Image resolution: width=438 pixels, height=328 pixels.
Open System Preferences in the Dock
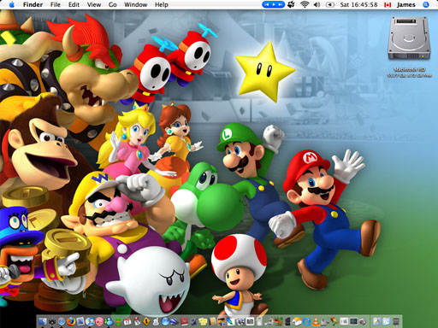pos(344,321)
